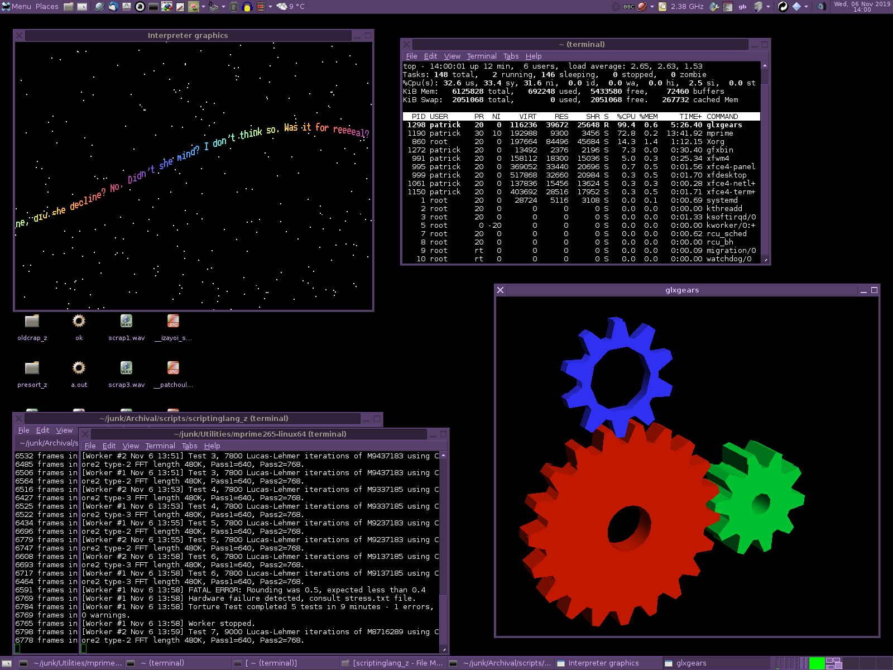893x670 pixels.
Task: Click the music notes launcher icon
Action: pos(214,7)
